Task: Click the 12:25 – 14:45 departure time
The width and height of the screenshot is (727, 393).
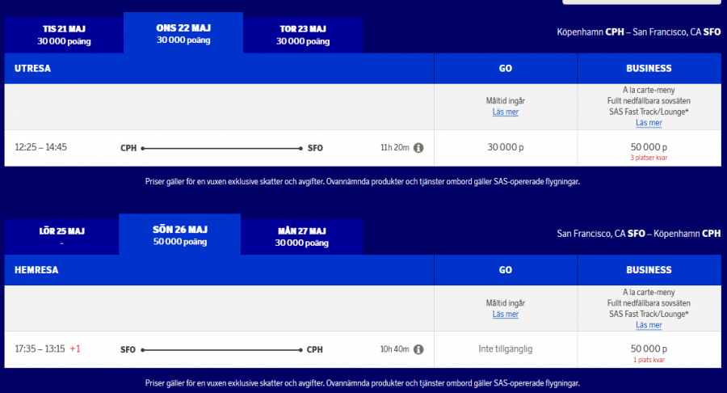Action: 41,148
